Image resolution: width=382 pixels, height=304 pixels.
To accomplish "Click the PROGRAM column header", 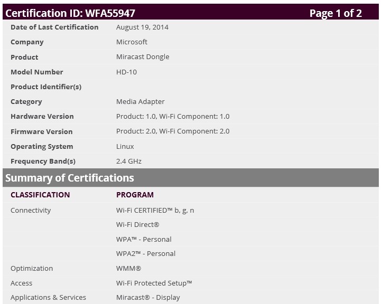I will tap(135, 195).
